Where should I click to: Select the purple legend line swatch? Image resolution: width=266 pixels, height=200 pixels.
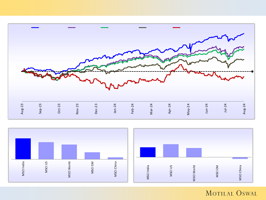point(72,27)
